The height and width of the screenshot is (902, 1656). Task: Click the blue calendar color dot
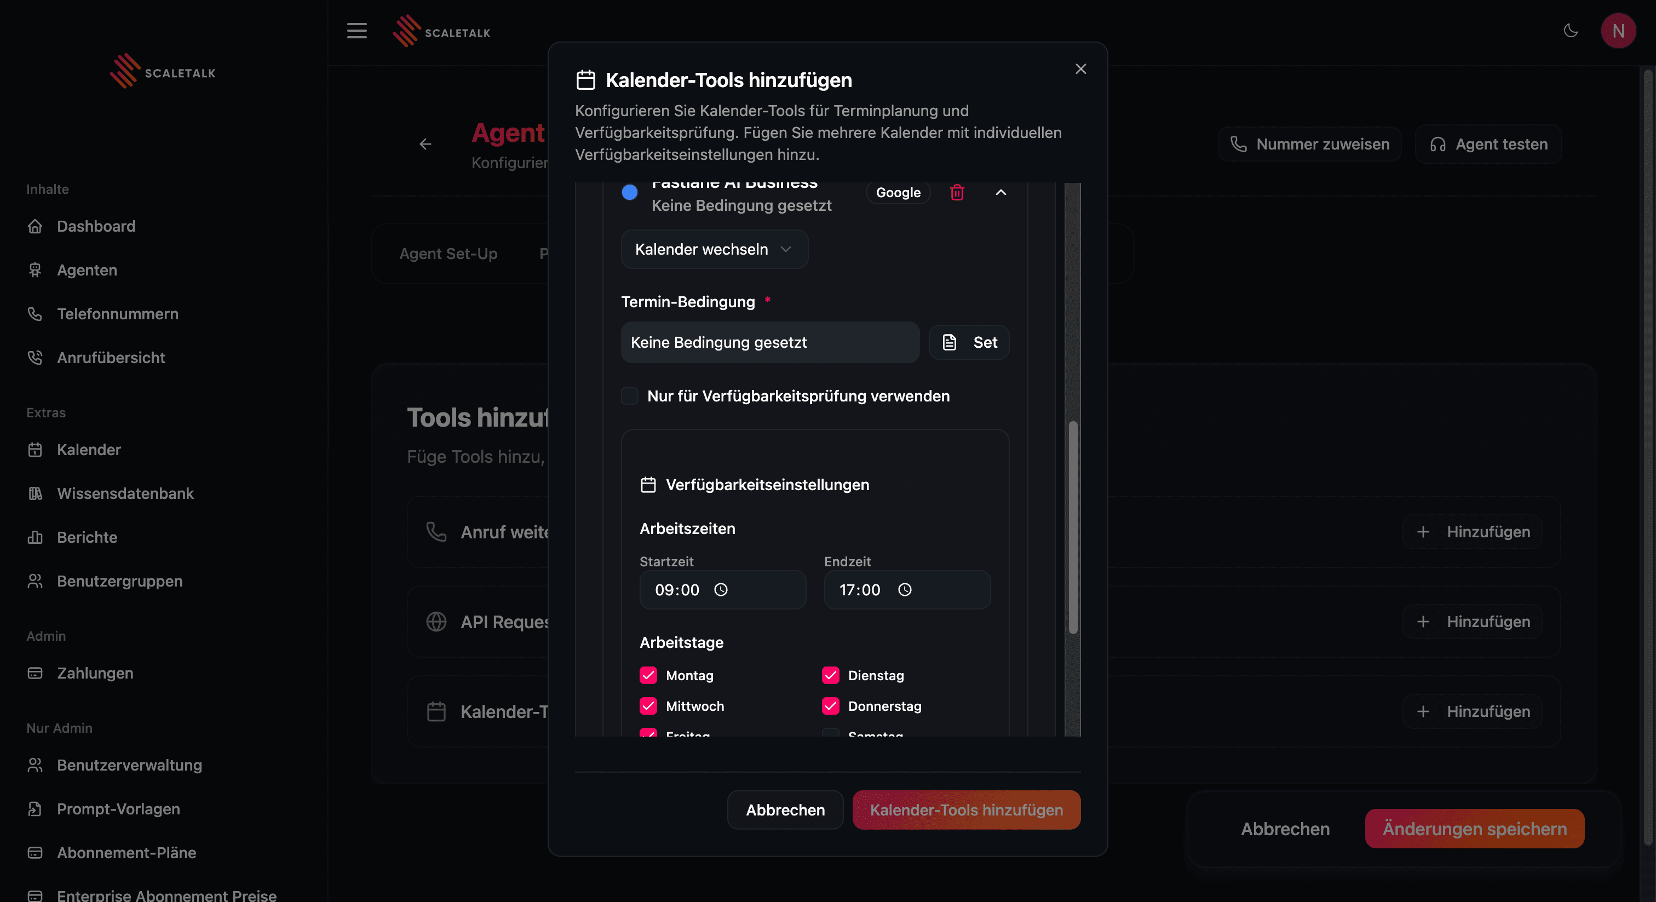[629, 192]
